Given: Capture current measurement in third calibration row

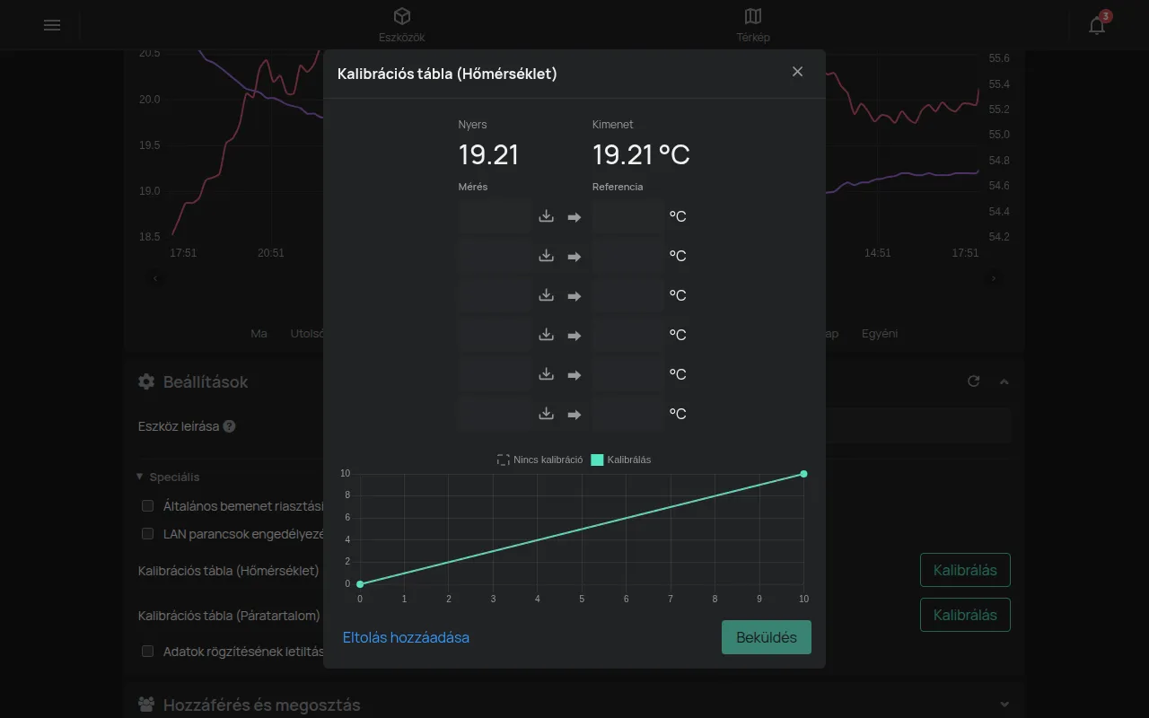Looking at the screenshot, I should [546, 295].
